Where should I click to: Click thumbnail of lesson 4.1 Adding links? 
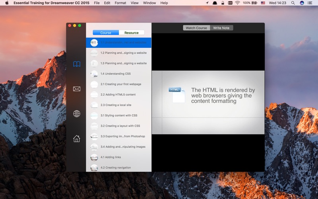pos(94,157)
